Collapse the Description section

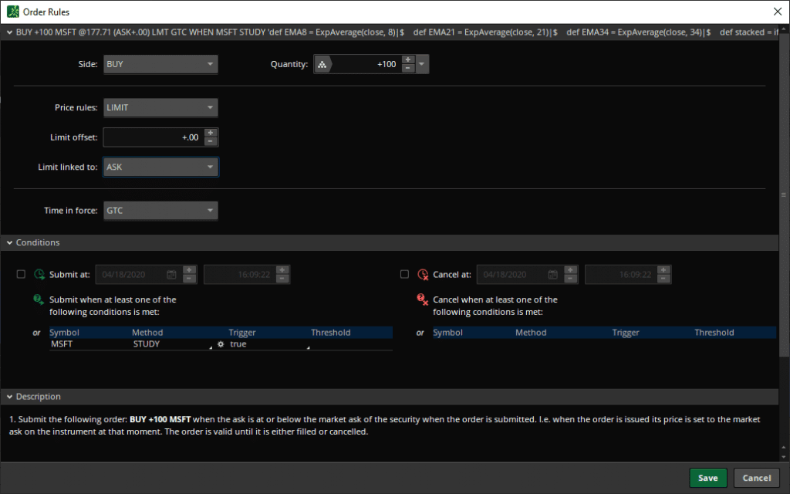pyautogui.click(x=8, y=397)
